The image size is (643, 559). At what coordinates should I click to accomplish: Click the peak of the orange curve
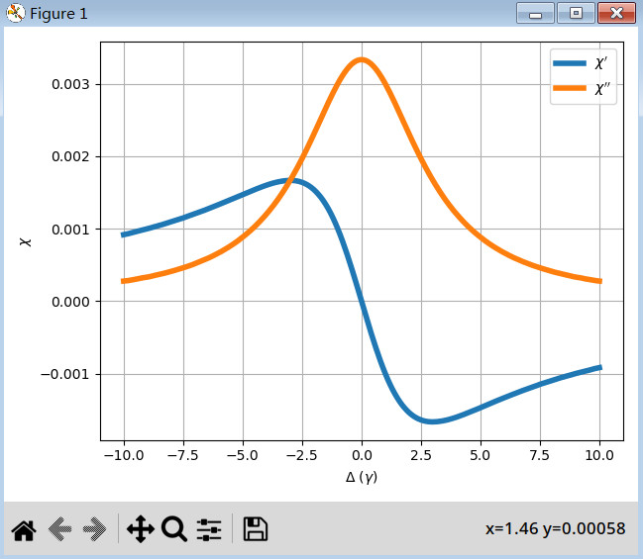[362, 59]
